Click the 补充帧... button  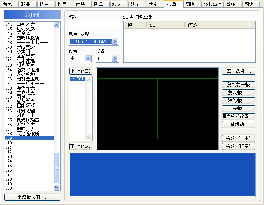(239, 109)
